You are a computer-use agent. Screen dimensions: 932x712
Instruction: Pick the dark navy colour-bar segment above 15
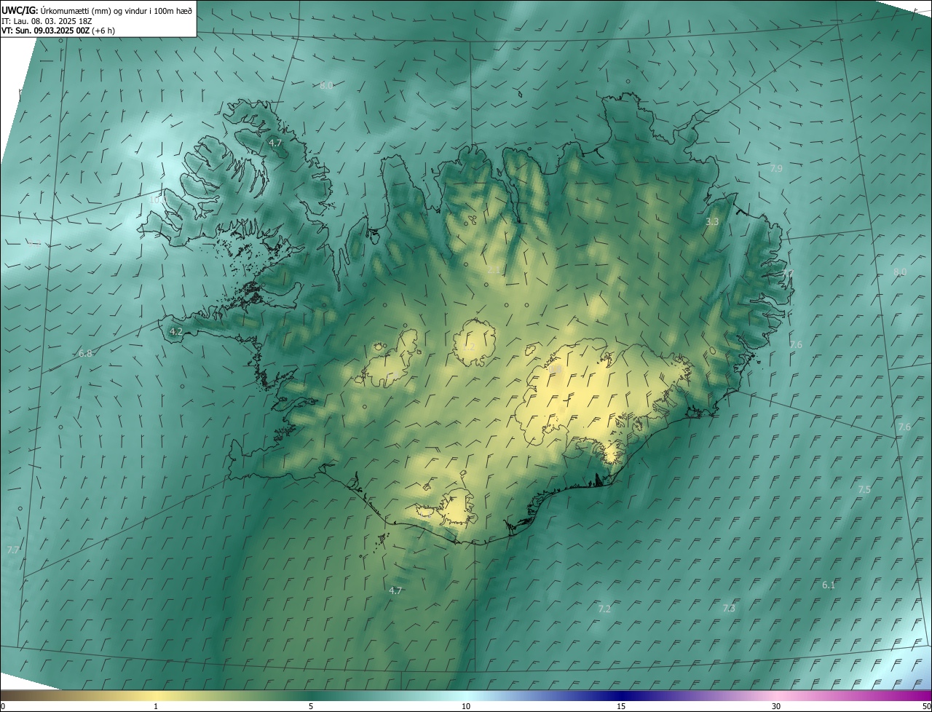(x=621, y=695)
